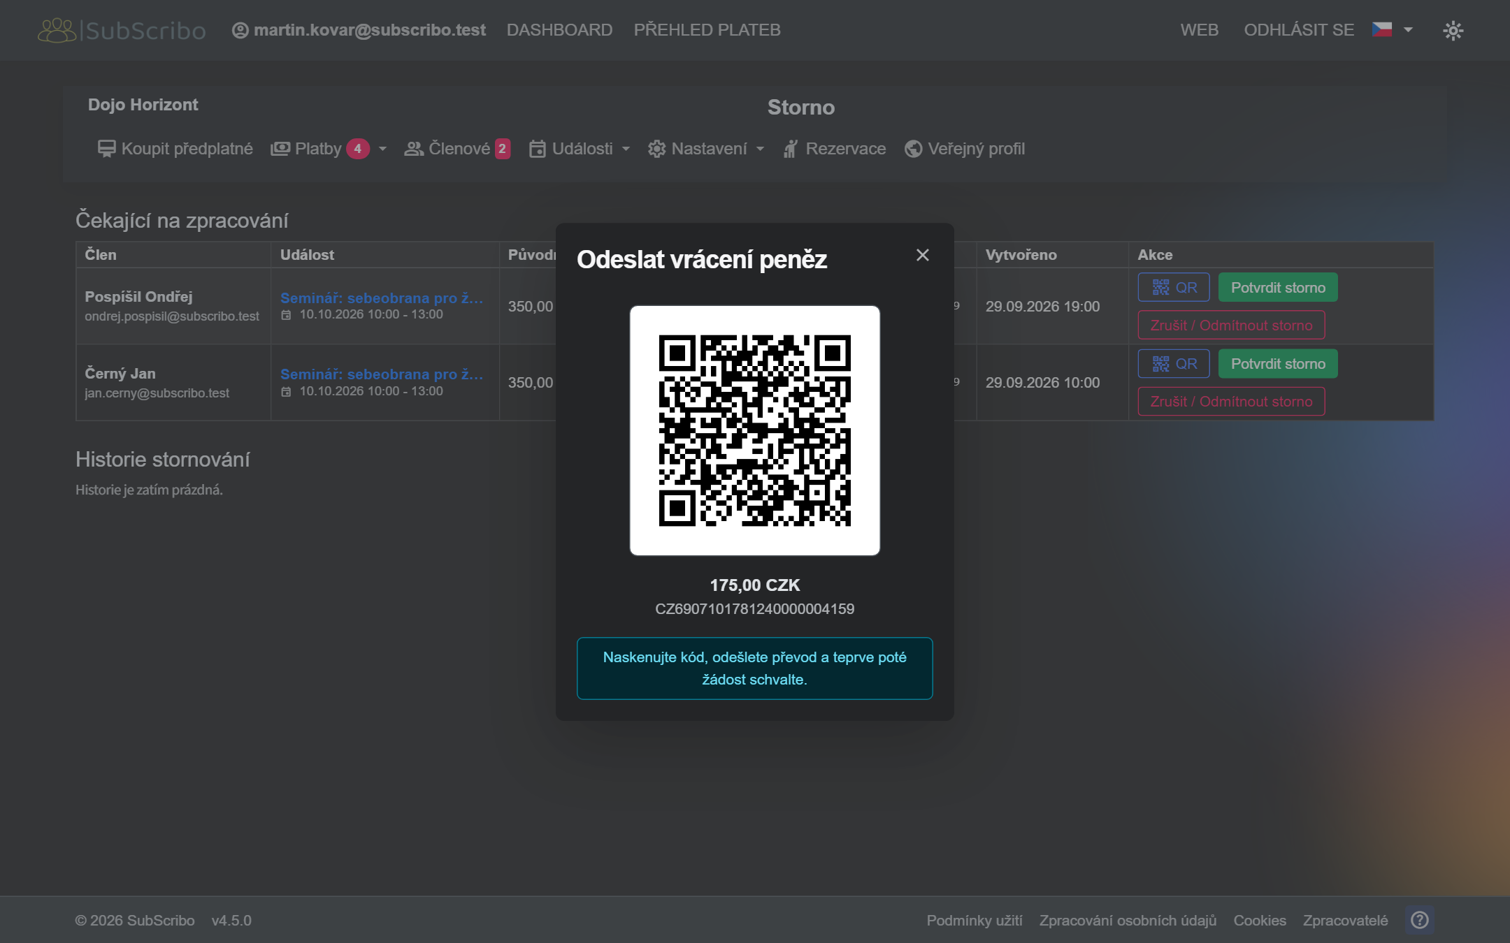Image resolution: width=1510 pixels, height=943 pixels.
Task: Open Cookies footer link
Action: (x=1260, y=921)
